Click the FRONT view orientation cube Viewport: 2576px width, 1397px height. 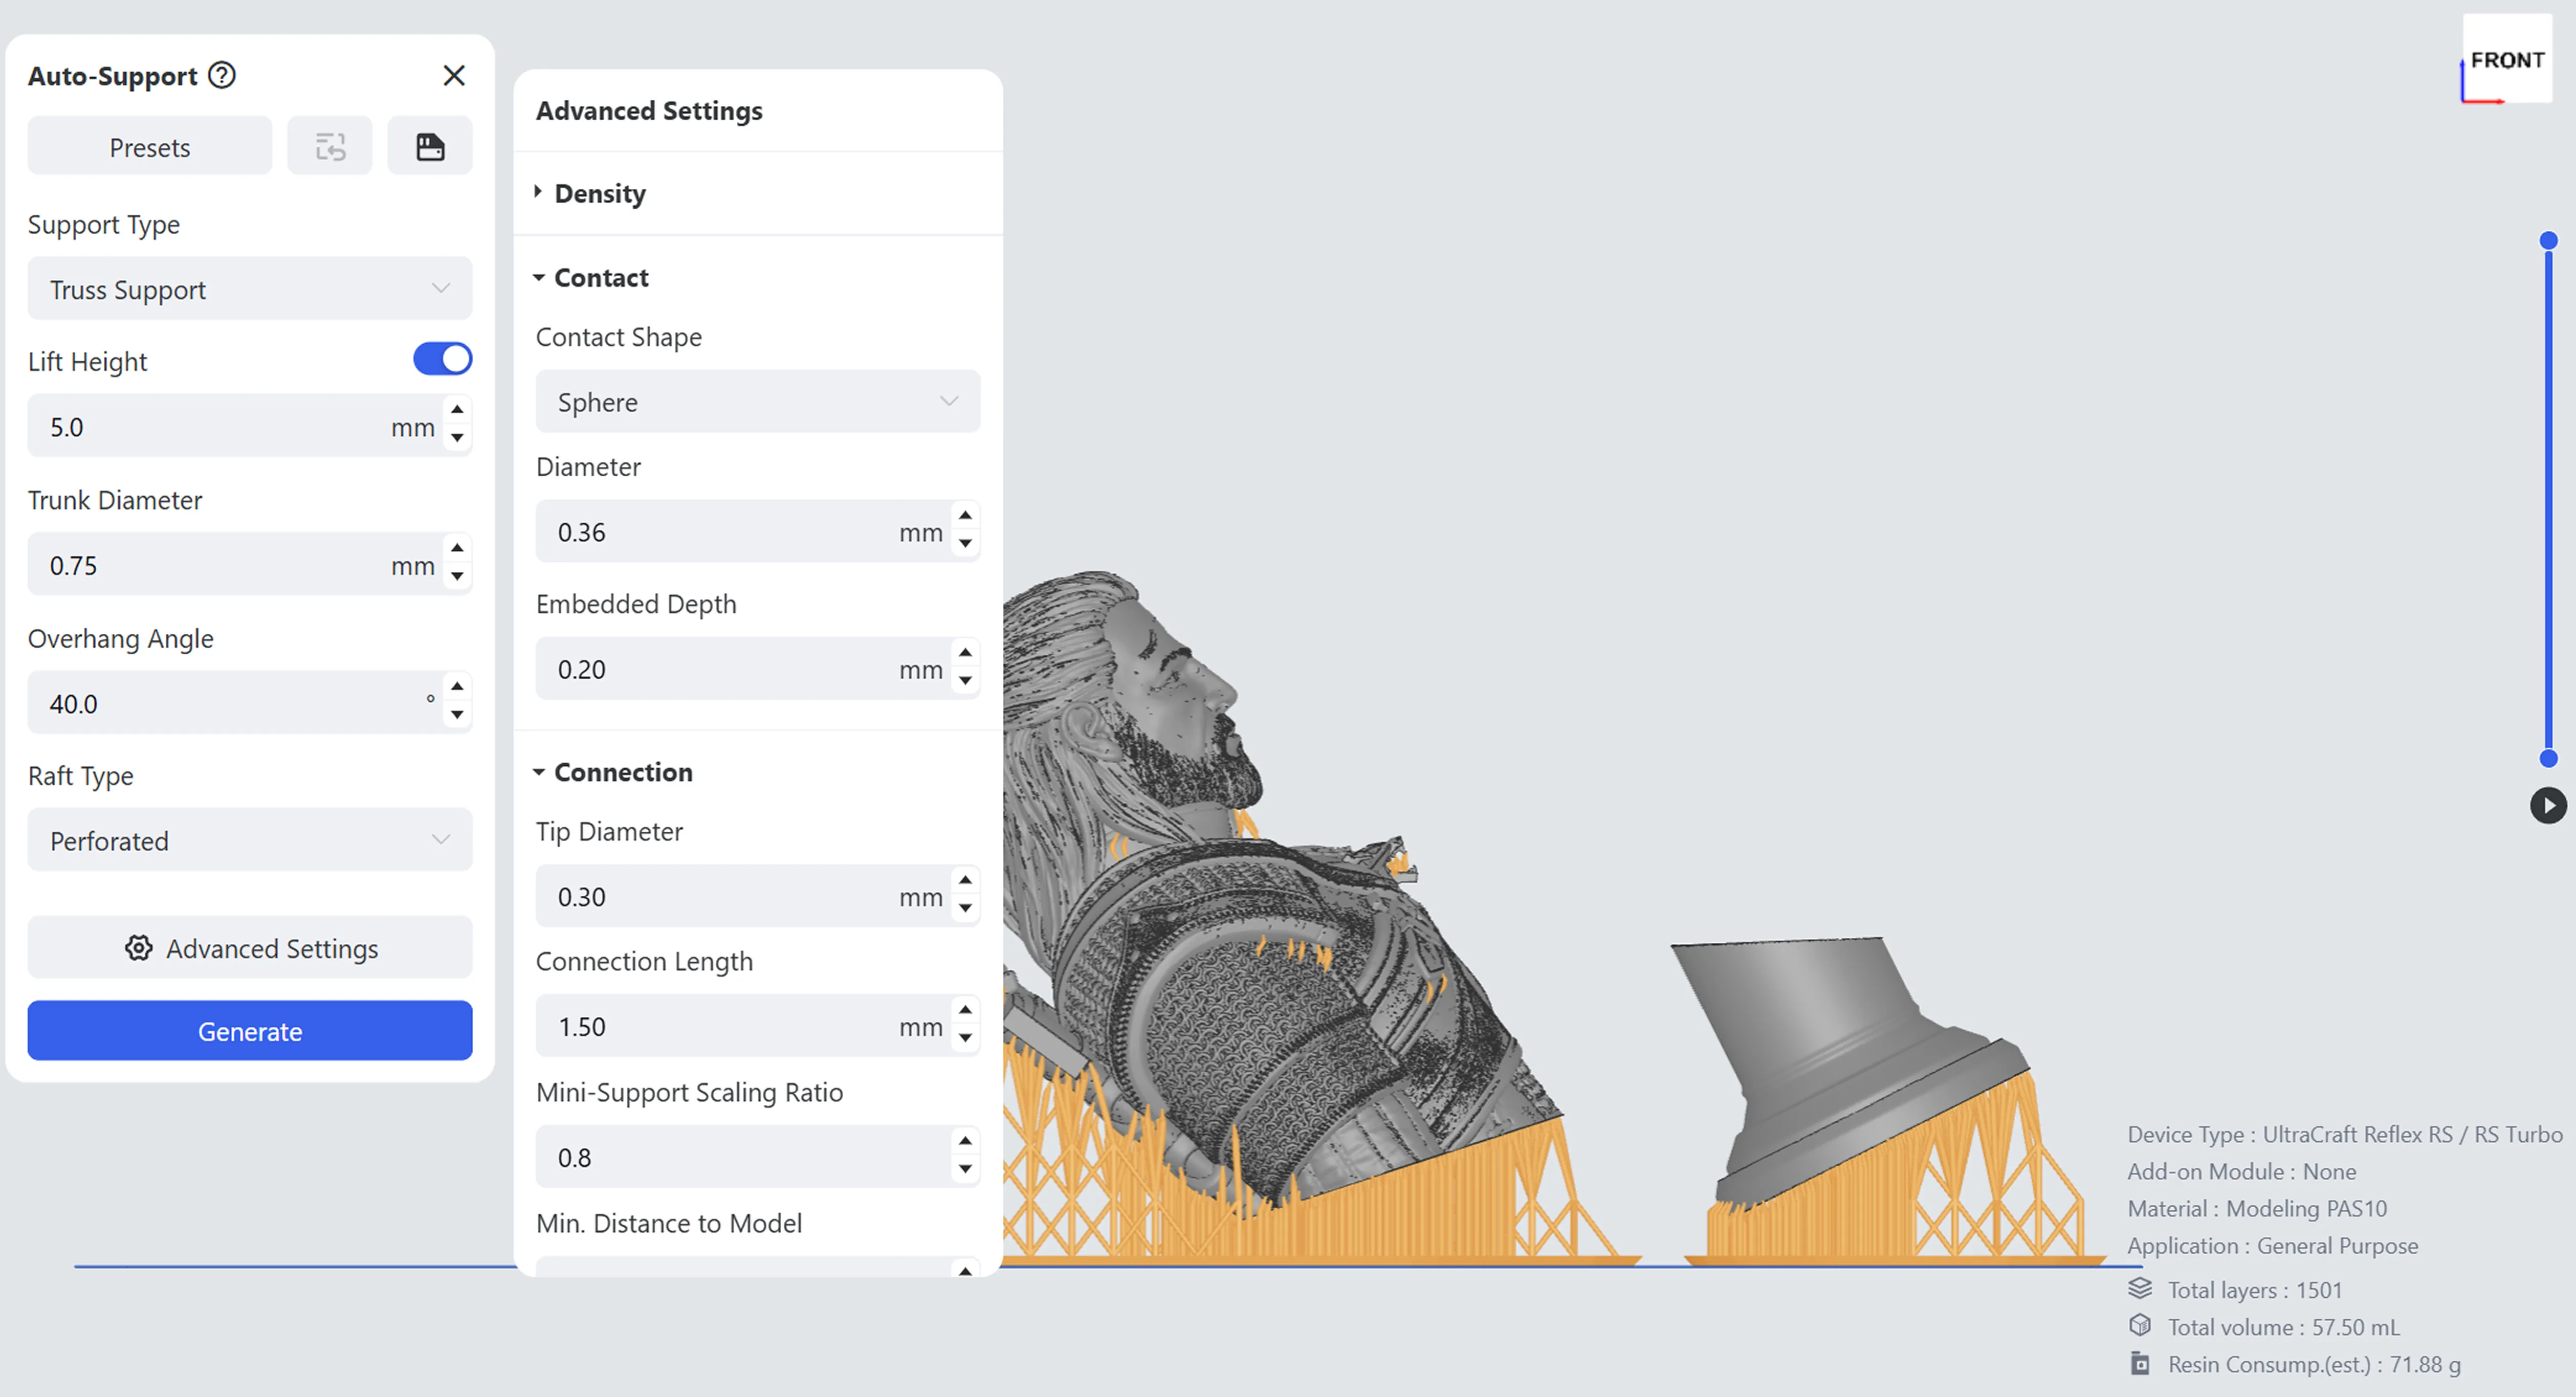click(2507, 59)
